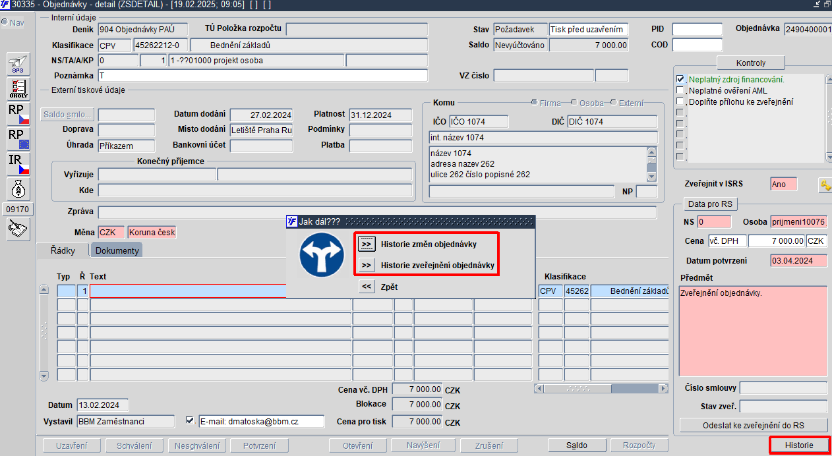Click the Datum dodání field
Image resolution: width=832 pixels, height=456 pixels.
pos(261,115)
